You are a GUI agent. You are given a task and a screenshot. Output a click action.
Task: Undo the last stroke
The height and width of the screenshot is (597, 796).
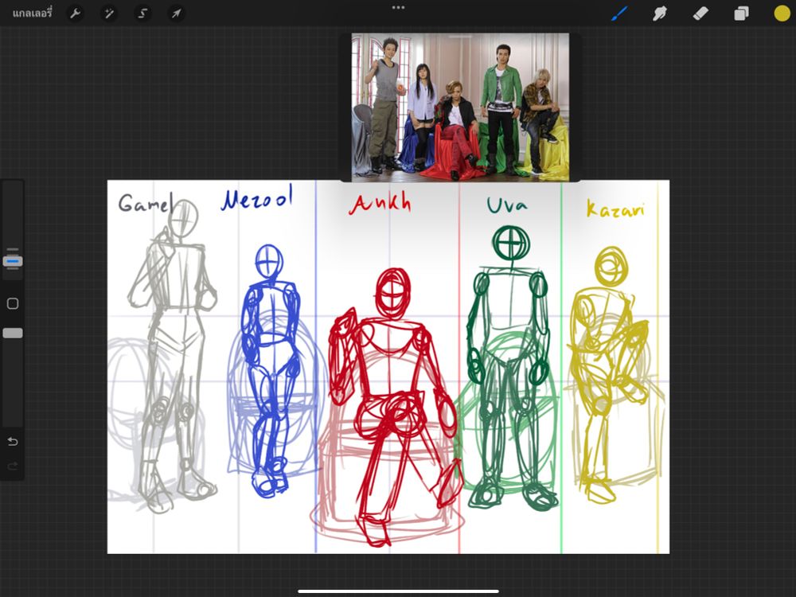(13, 442)
